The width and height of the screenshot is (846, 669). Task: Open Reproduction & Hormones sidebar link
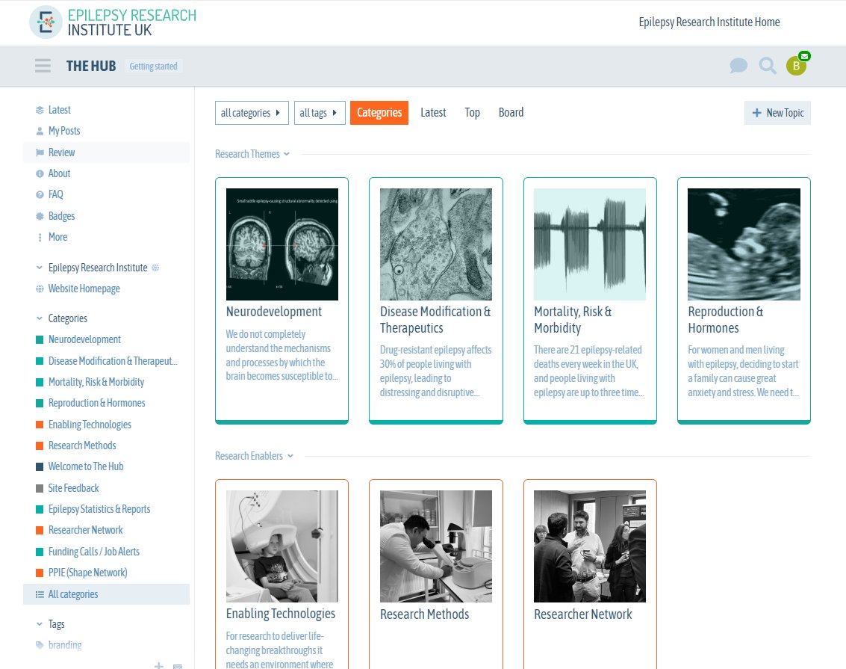coord(96,404)
